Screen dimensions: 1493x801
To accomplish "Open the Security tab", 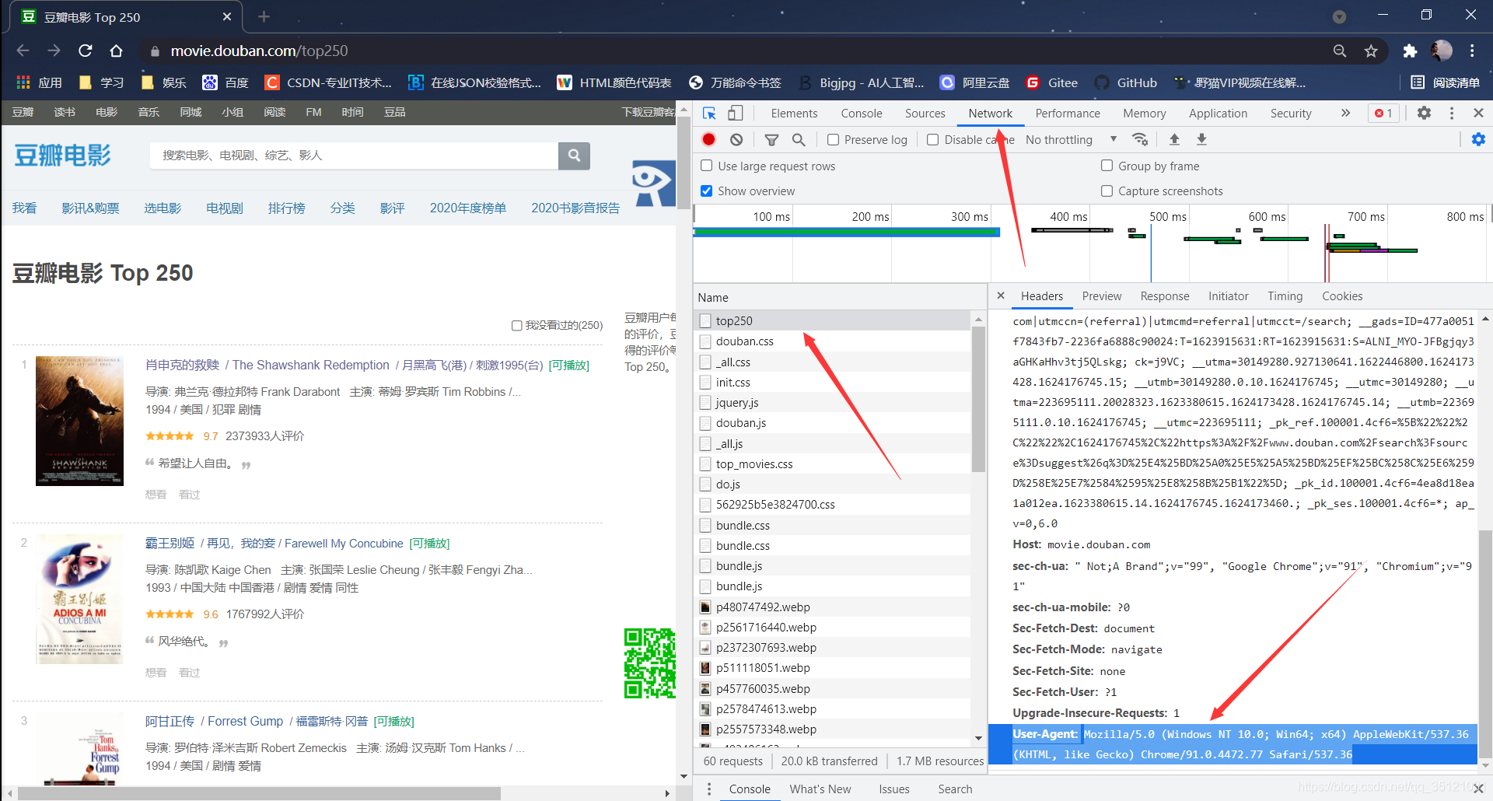I will (1291, 113).
